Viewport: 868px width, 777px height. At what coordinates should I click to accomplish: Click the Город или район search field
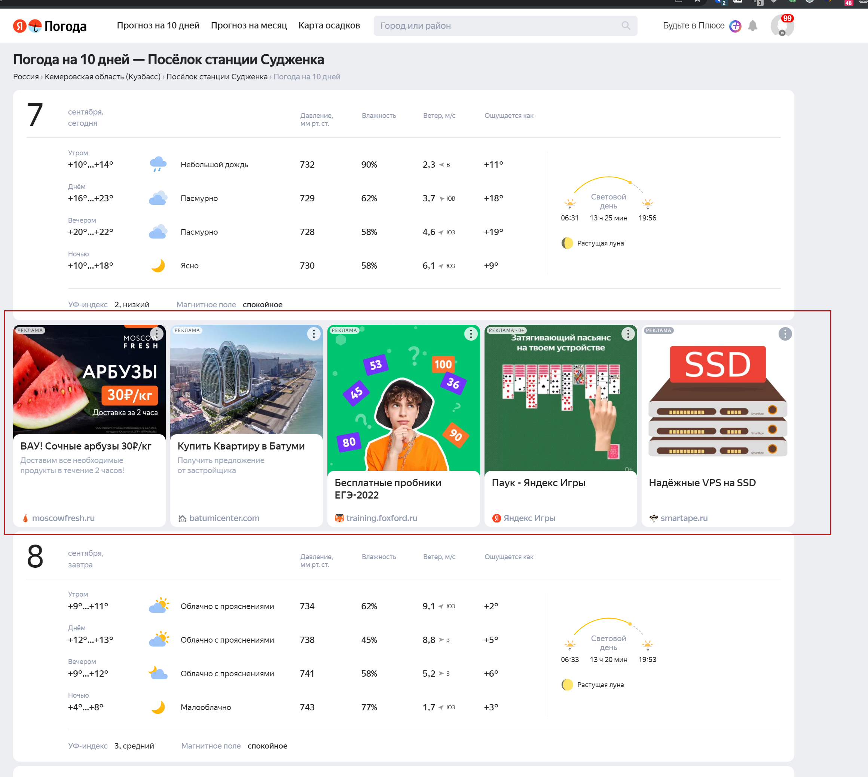(470, 25)
